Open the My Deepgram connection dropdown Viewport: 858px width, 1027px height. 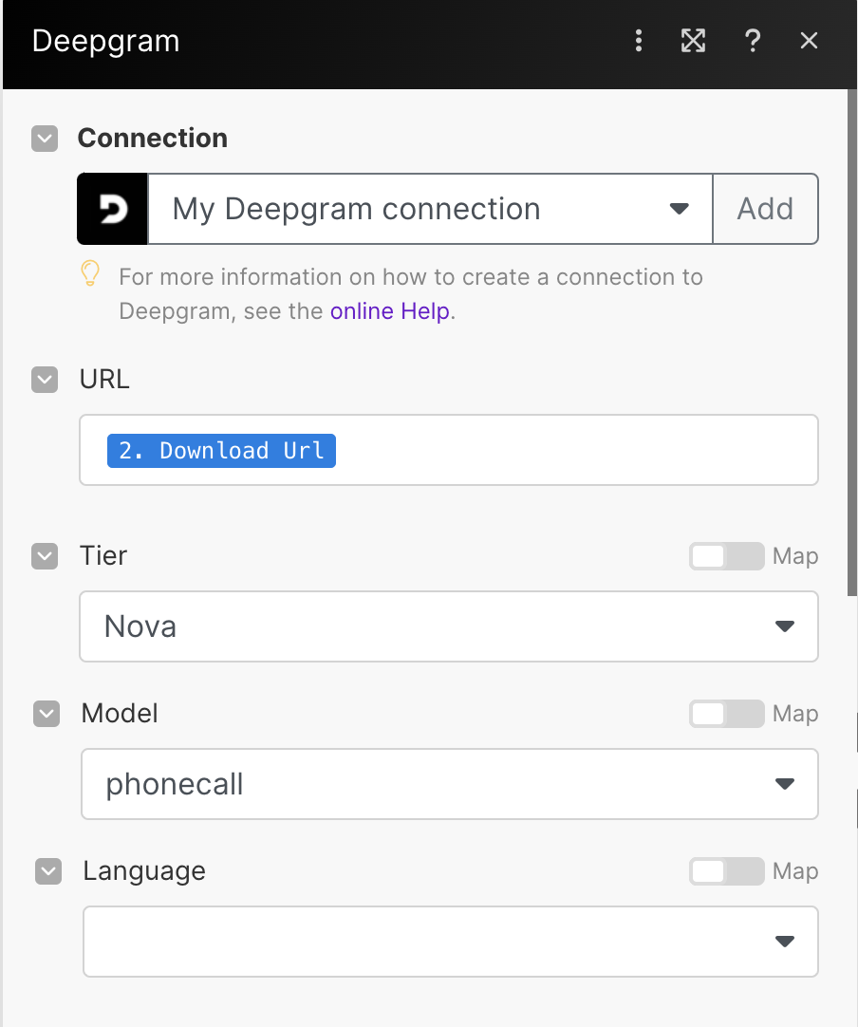point(430,209)
